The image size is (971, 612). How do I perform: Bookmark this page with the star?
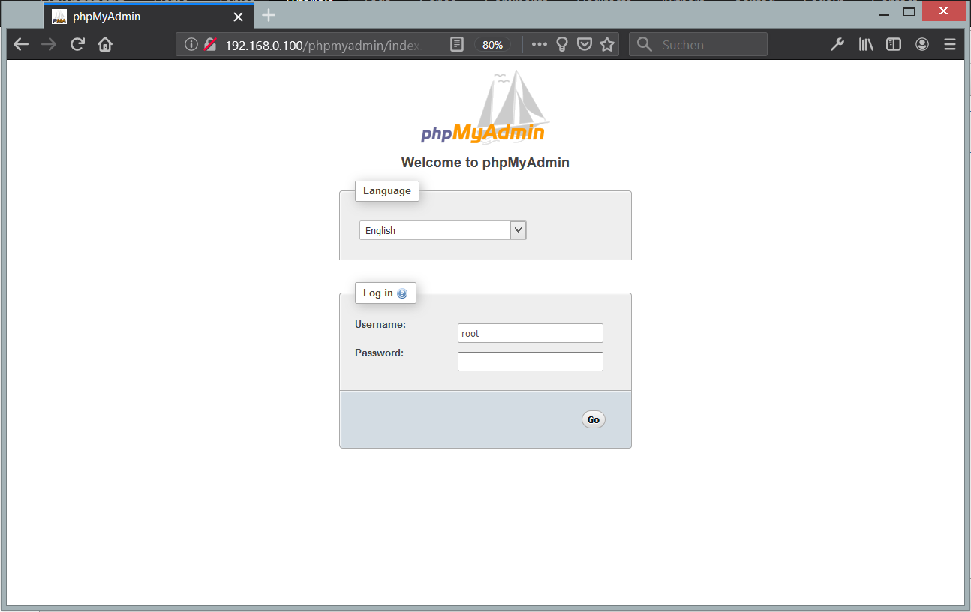(x=607, y=45)
